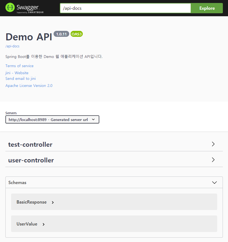Click the arrow icon beside BasicResponse
Viewport: 228px width, 242px height.
click(x=53, y=202)
